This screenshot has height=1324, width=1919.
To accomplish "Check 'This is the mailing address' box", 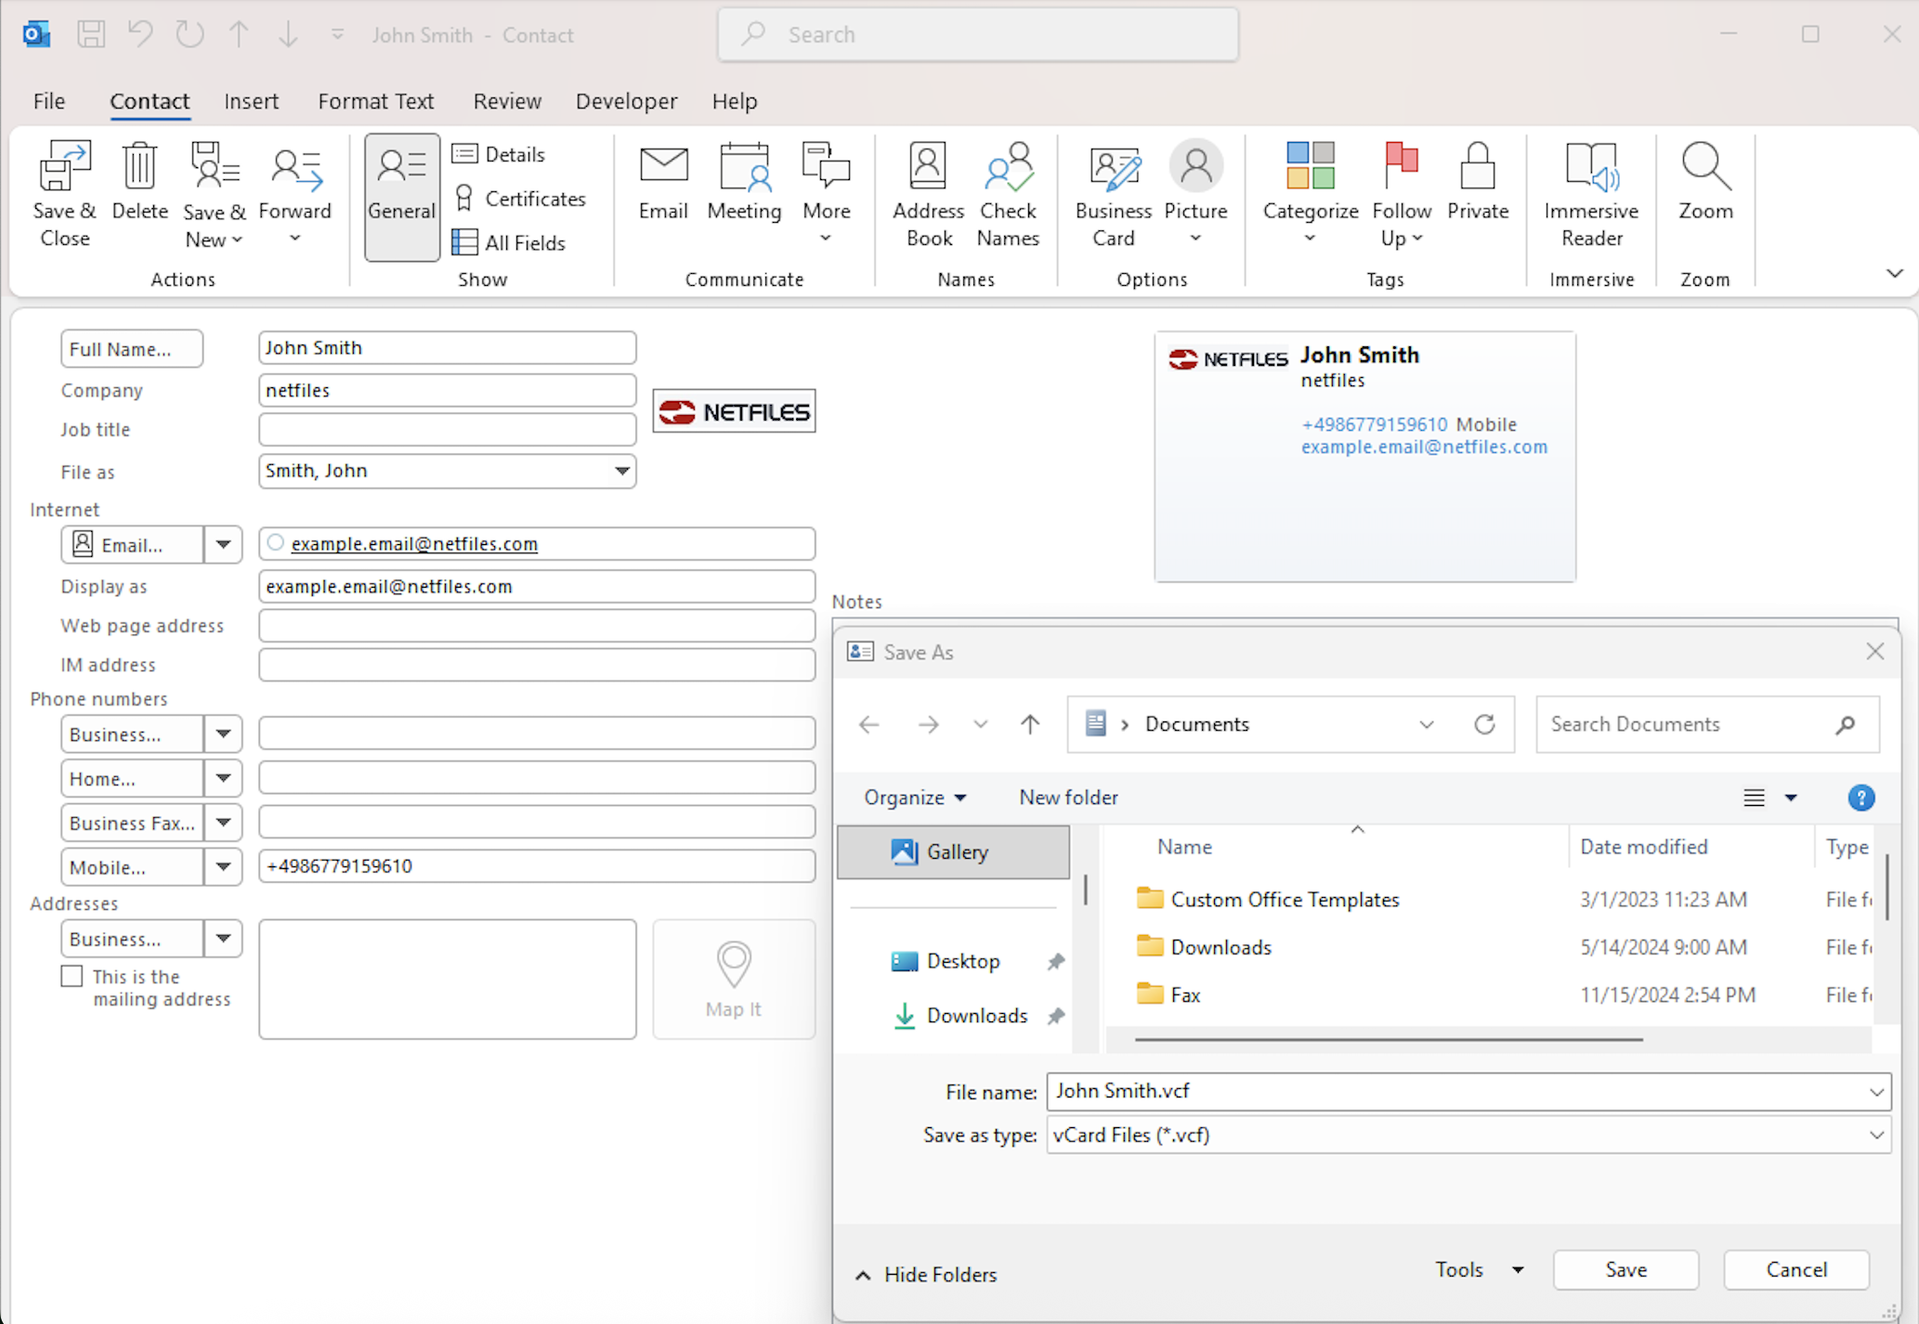I will tap(72, 976).
